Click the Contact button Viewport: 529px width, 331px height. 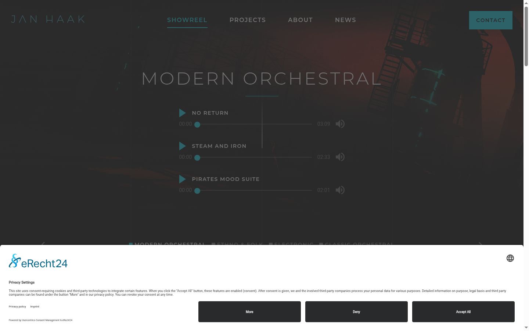[491, 20]
